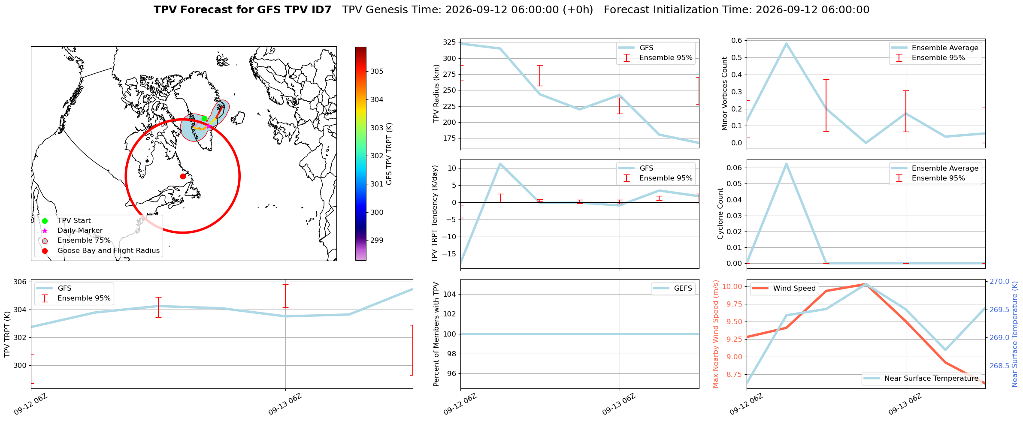The width and height of the screenshot is (1023, 421).
Task: Click the 10.00 tick on the wind speed axis
Action: [732, 287]
